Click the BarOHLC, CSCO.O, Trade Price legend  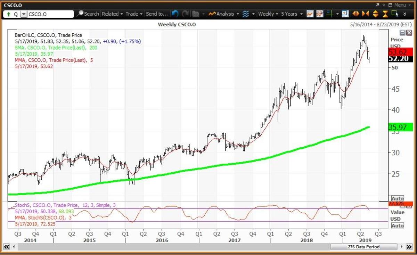coord(49,35)
